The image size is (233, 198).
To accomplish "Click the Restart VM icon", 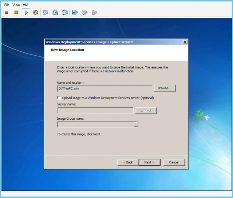I will click(35, 12).
